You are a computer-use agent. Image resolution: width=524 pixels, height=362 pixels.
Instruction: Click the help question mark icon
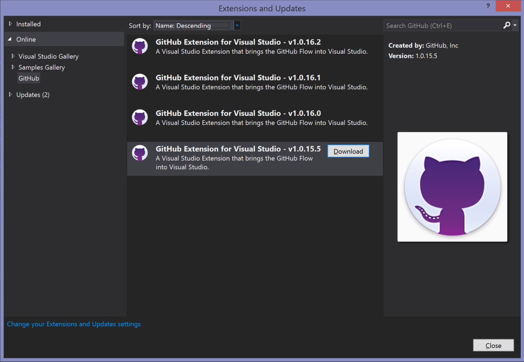488,7
